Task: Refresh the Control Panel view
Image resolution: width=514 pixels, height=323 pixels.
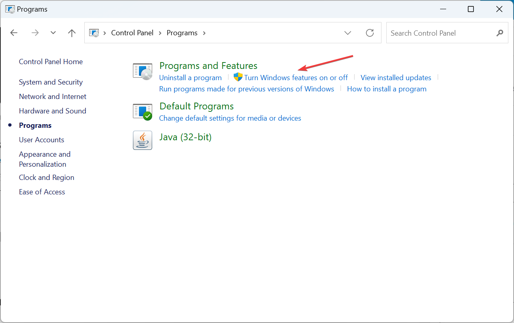Action: coord(370,33)
